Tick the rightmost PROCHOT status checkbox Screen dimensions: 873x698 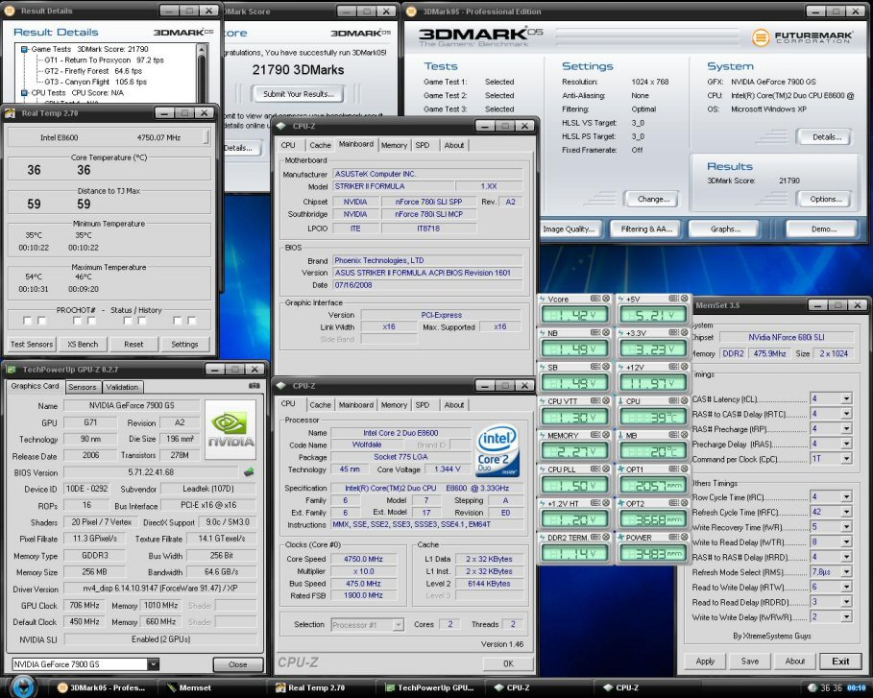191,321
